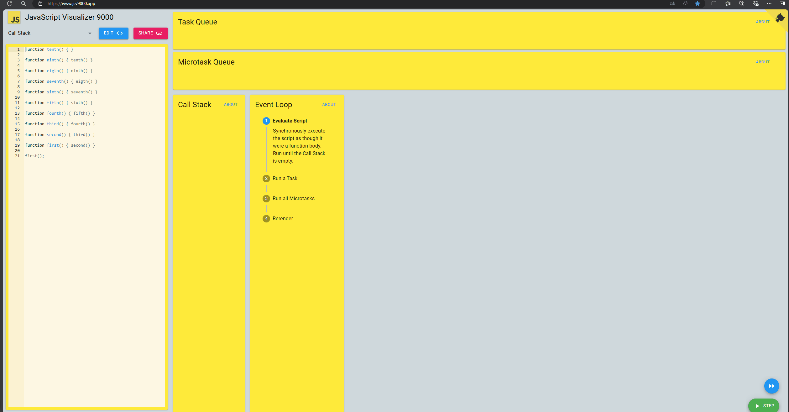Open the browser favorites list icon

tap(728, 4)
